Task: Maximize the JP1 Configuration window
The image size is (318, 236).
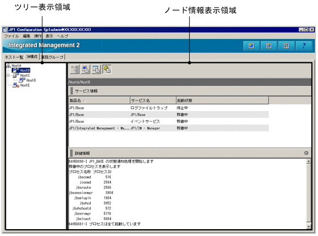Action: [306, 30]
